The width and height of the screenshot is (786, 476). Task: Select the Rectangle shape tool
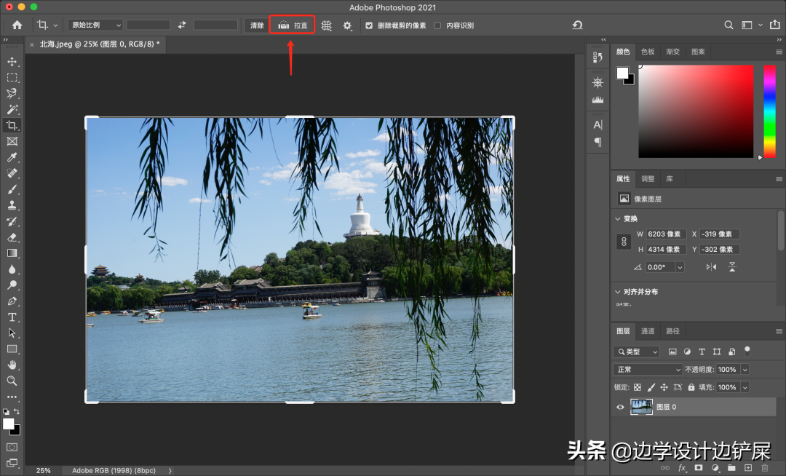12,349
